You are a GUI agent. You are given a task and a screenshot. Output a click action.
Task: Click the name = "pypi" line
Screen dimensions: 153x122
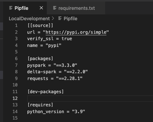click(x=44, y=45)
